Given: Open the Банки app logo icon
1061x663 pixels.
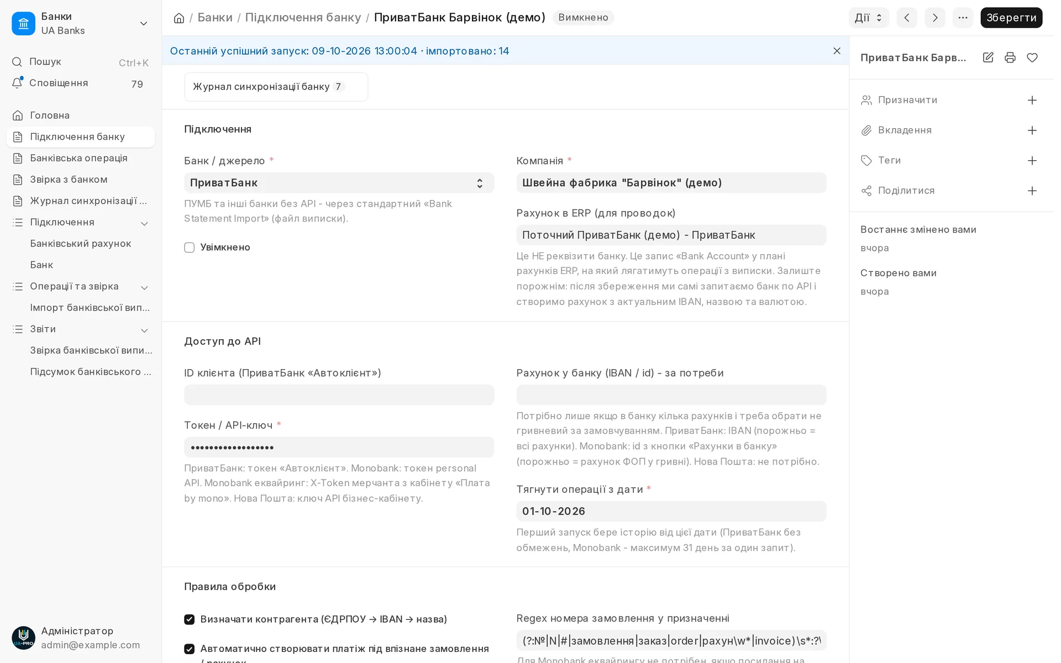Looking at the screenshot, I should point(23,23).
